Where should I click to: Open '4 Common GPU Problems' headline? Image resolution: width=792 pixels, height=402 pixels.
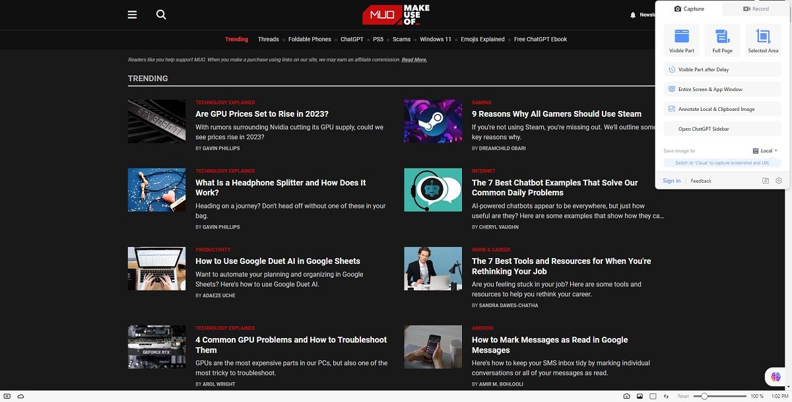click(291, 345)
